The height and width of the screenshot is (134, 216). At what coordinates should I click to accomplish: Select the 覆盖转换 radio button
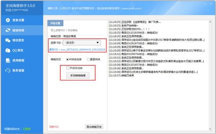(88, 59)
